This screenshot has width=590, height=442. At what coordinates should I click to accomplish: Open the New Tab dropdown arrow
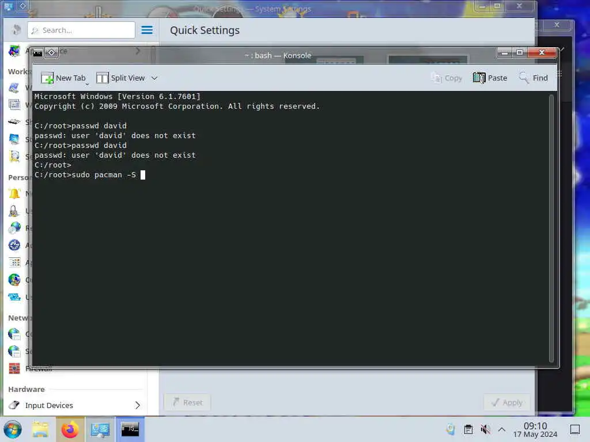tap(87, 84)
